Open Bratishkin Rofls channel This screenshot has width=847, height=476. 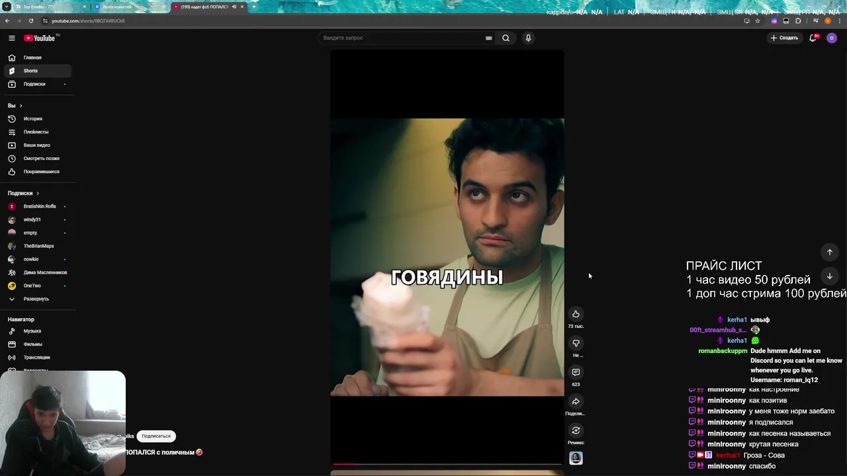click(x=38, y=206)
